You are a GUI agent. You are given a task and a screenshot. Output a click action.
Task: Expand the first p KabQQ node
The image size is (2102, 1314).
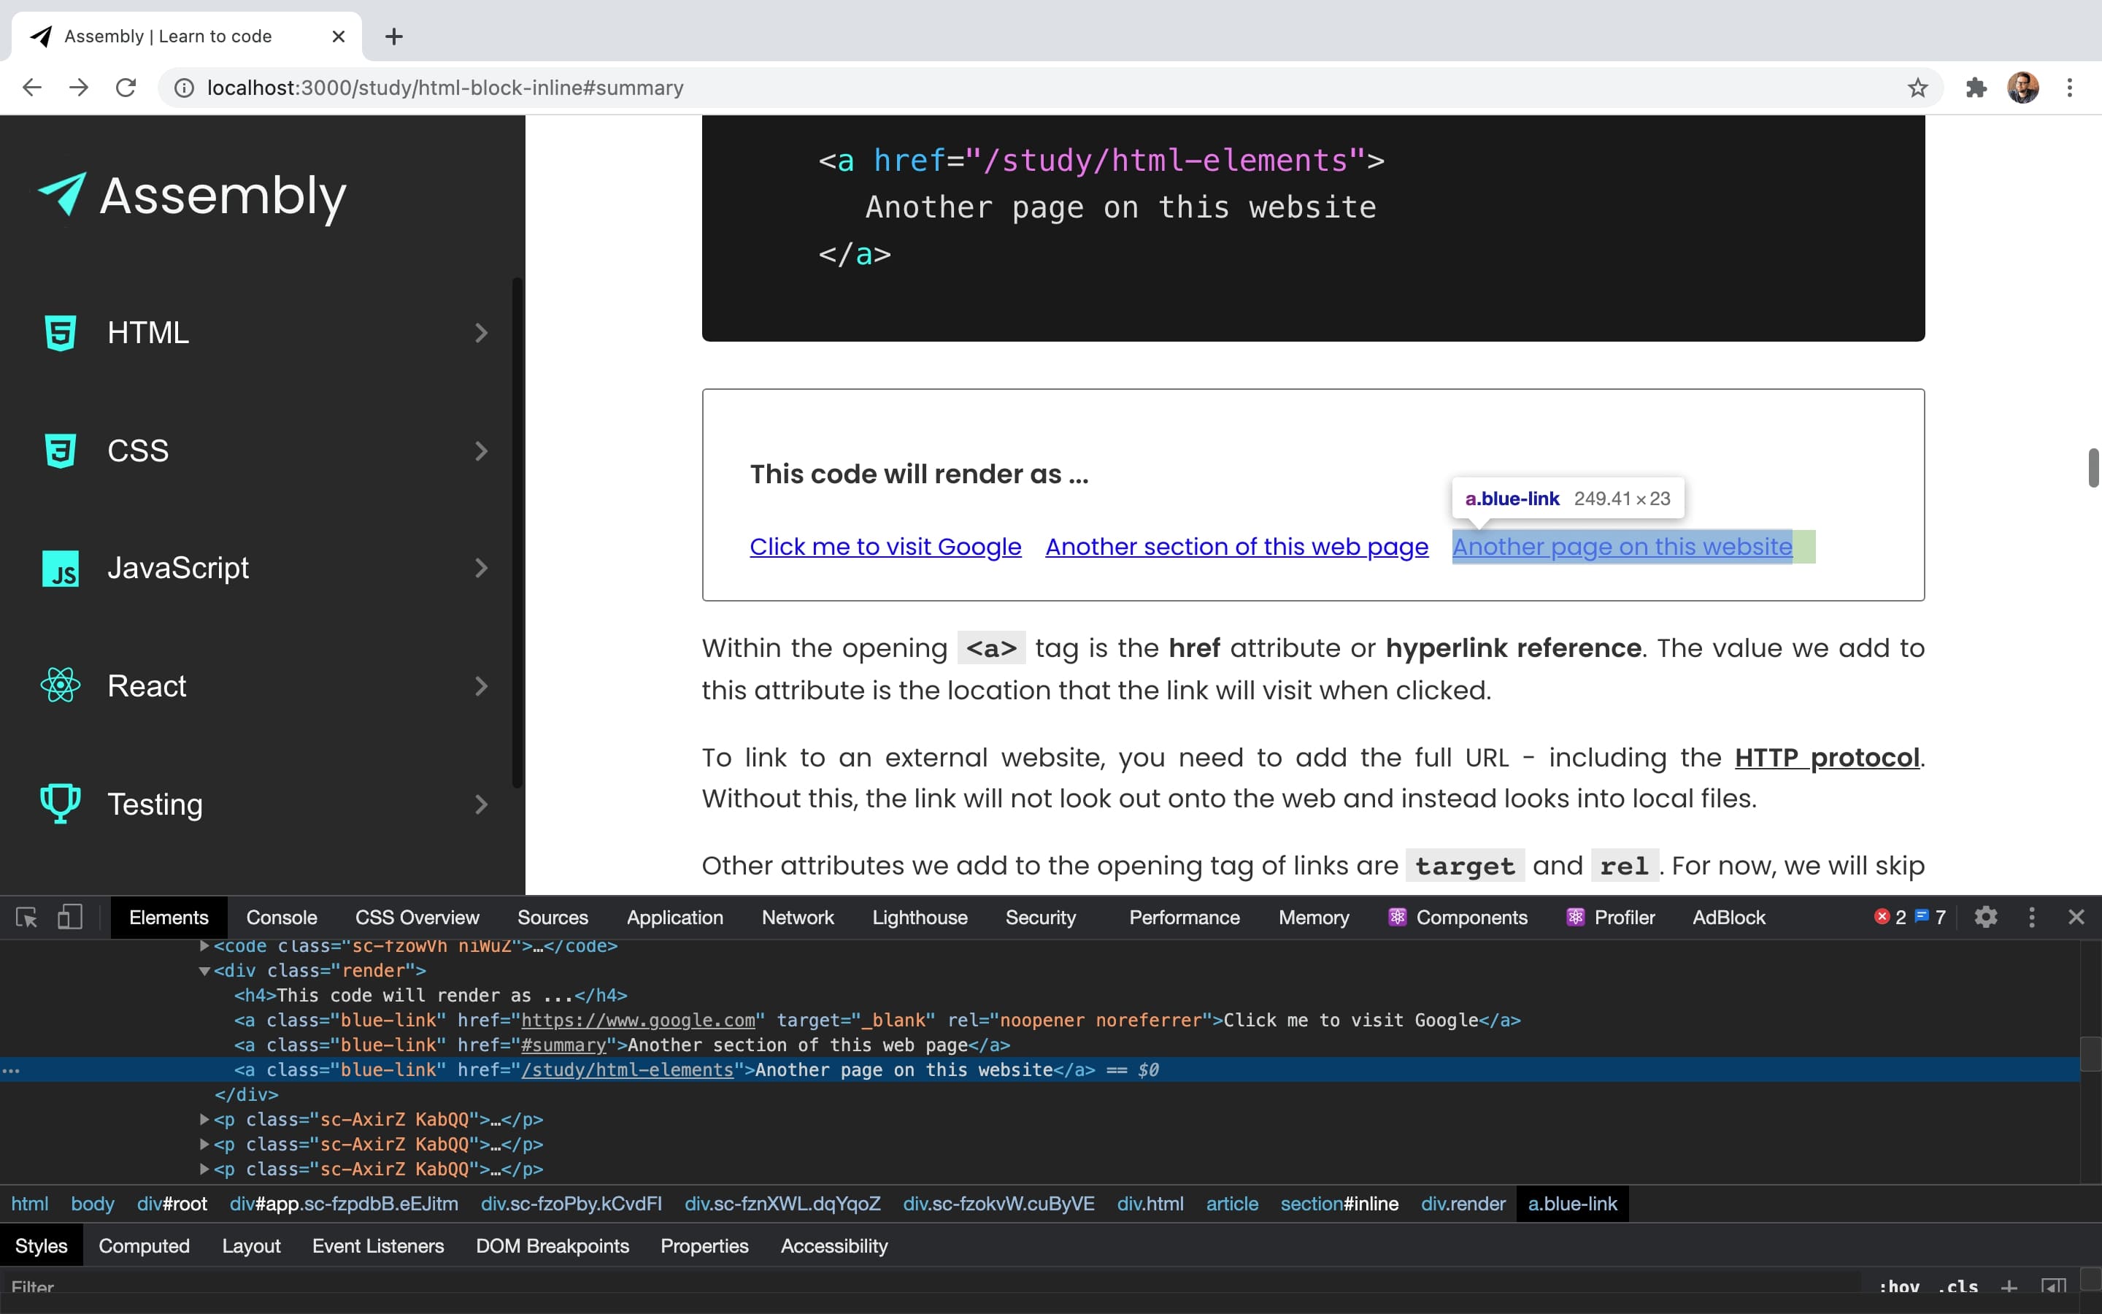coord(204,1121)
